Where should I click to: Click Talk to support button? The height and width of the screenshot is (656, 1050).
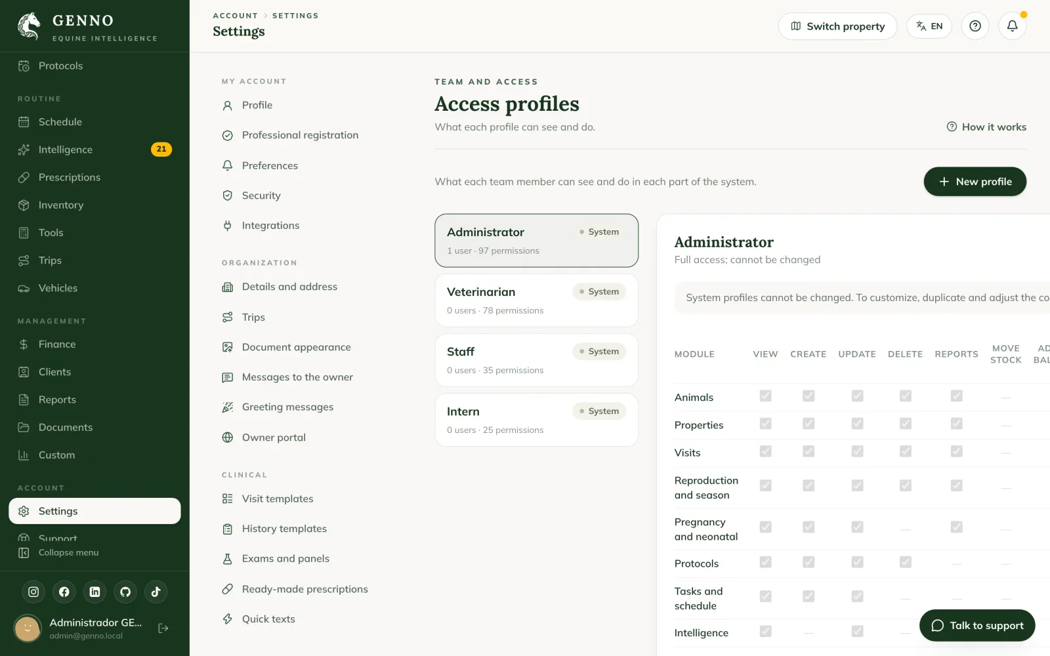(977, 626)
